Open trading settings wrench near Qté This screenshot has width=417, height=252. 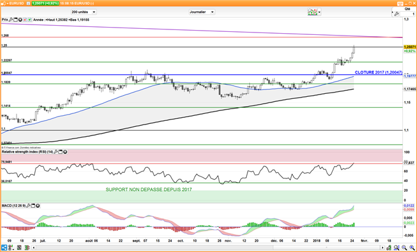click(397, 13)
